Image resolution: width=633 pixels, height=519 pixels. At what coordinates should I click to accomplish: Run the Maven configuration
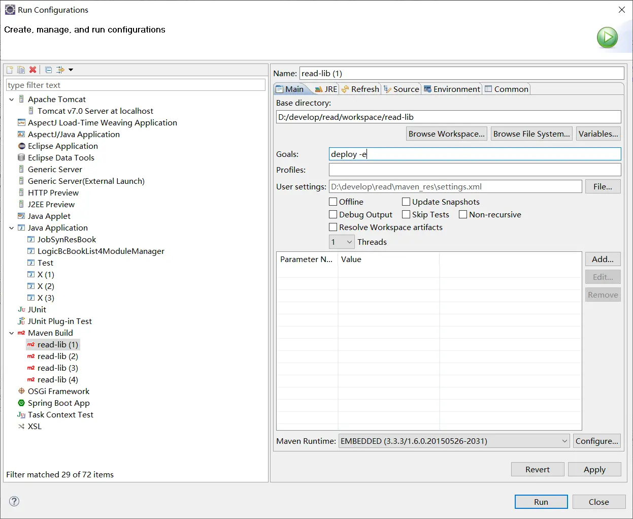(541, 502)
